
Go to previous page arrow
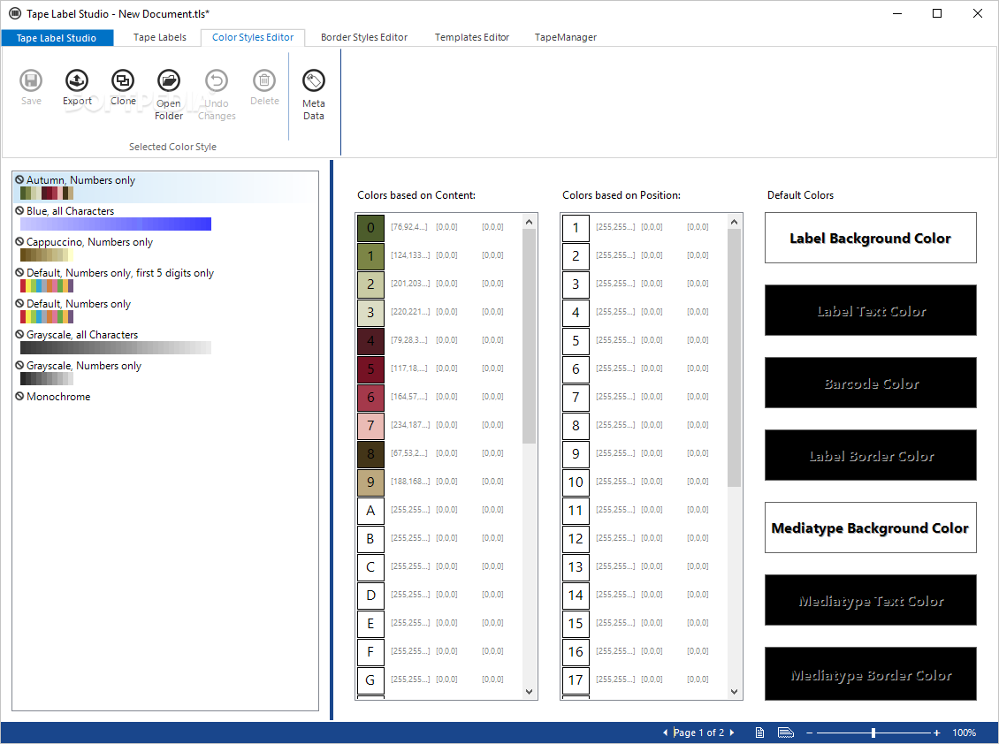tap(666, 733)
